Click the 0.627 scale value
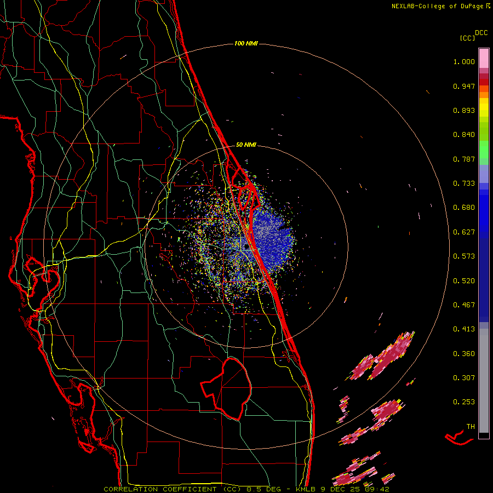The image size is (493, 493). click(x=464, y=232)
